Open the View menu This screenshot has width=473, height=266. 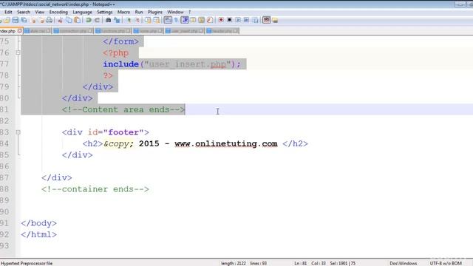tap(39, 12)
